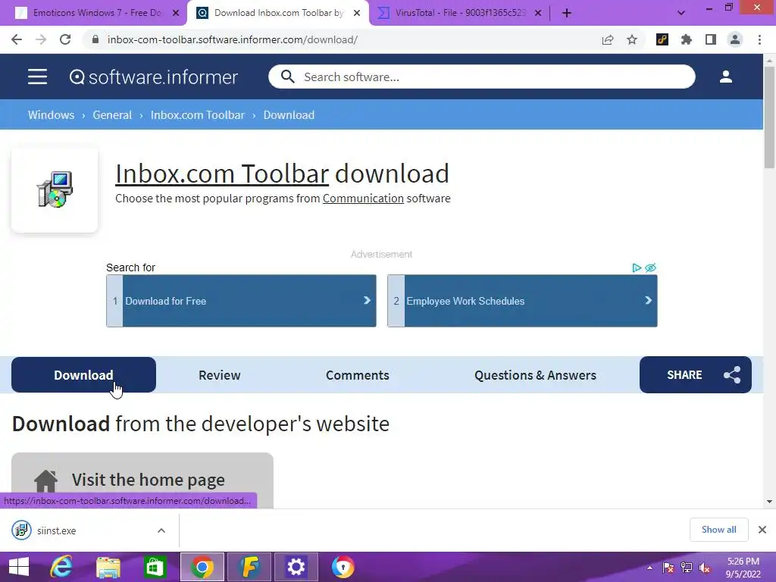
Task: Click the Download breadcrumb
Action: point(289,115)
